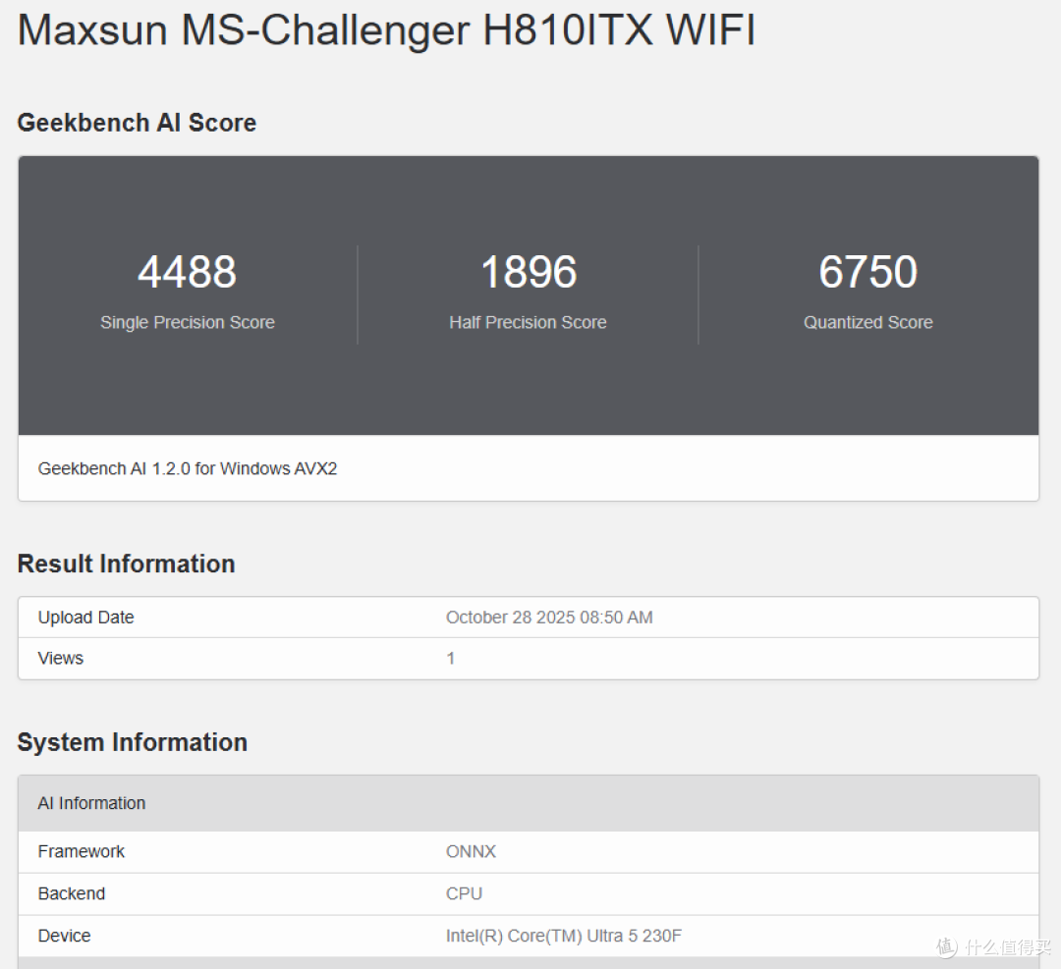
Task: Click the CPU backend value
Action: [x=464, y=894]
